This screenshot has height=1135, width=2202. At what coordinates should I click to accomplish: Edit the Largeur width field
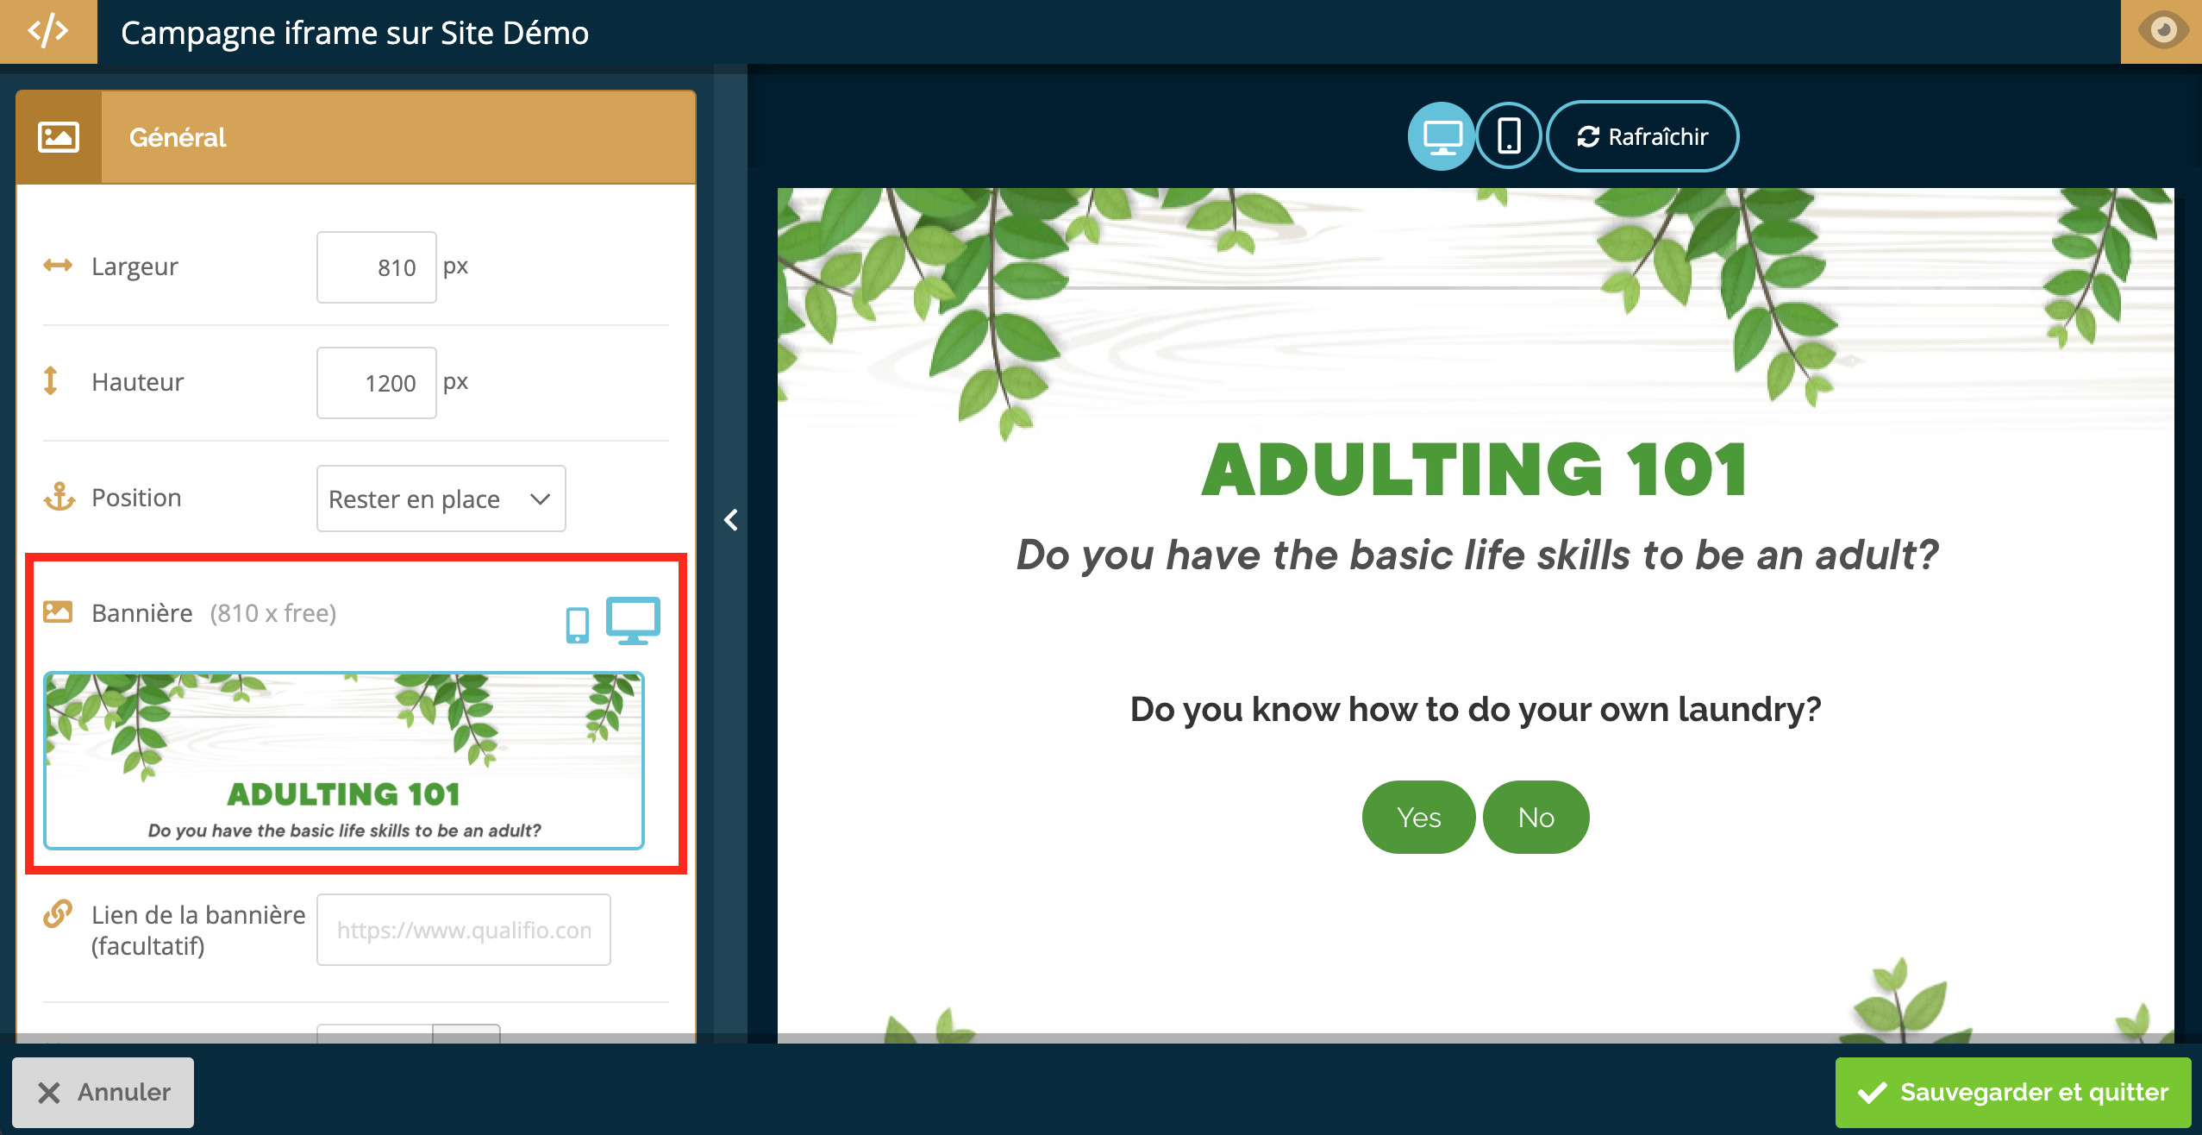[x=377, y=267]
